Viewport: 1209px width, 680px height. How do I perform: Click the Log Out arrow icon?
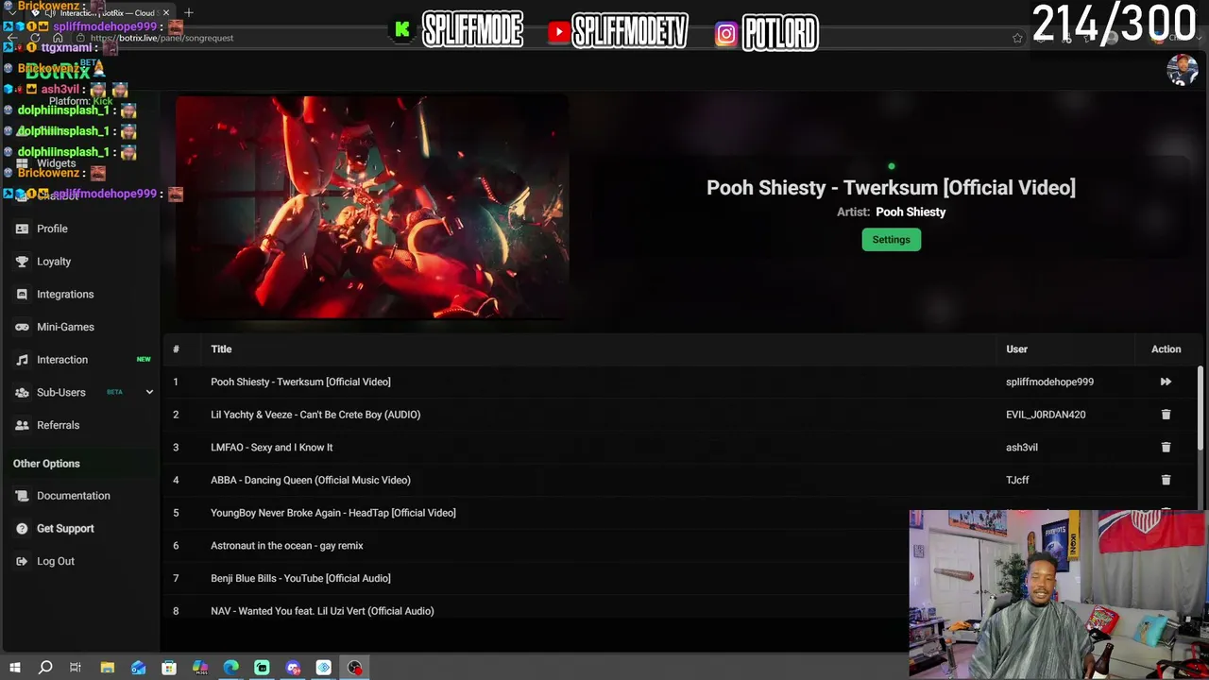click(22, 561)
